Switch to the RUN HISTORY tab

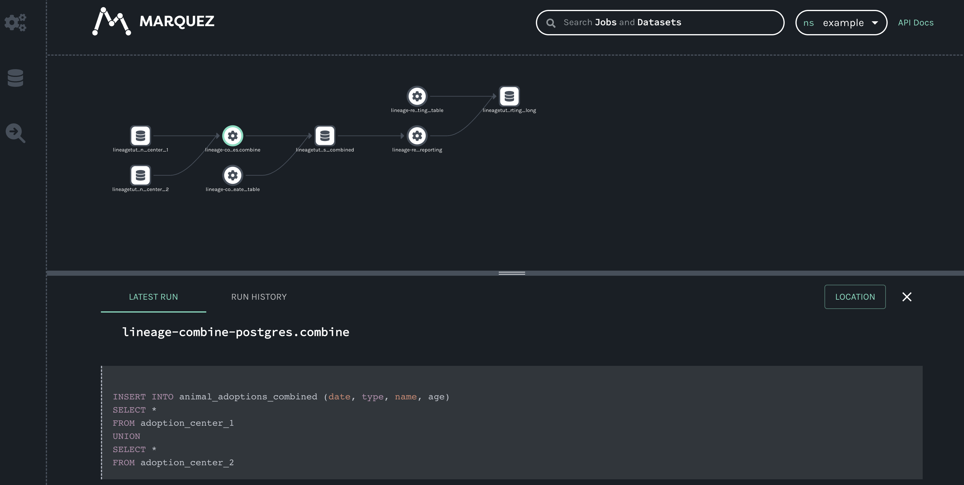(259, 297)
